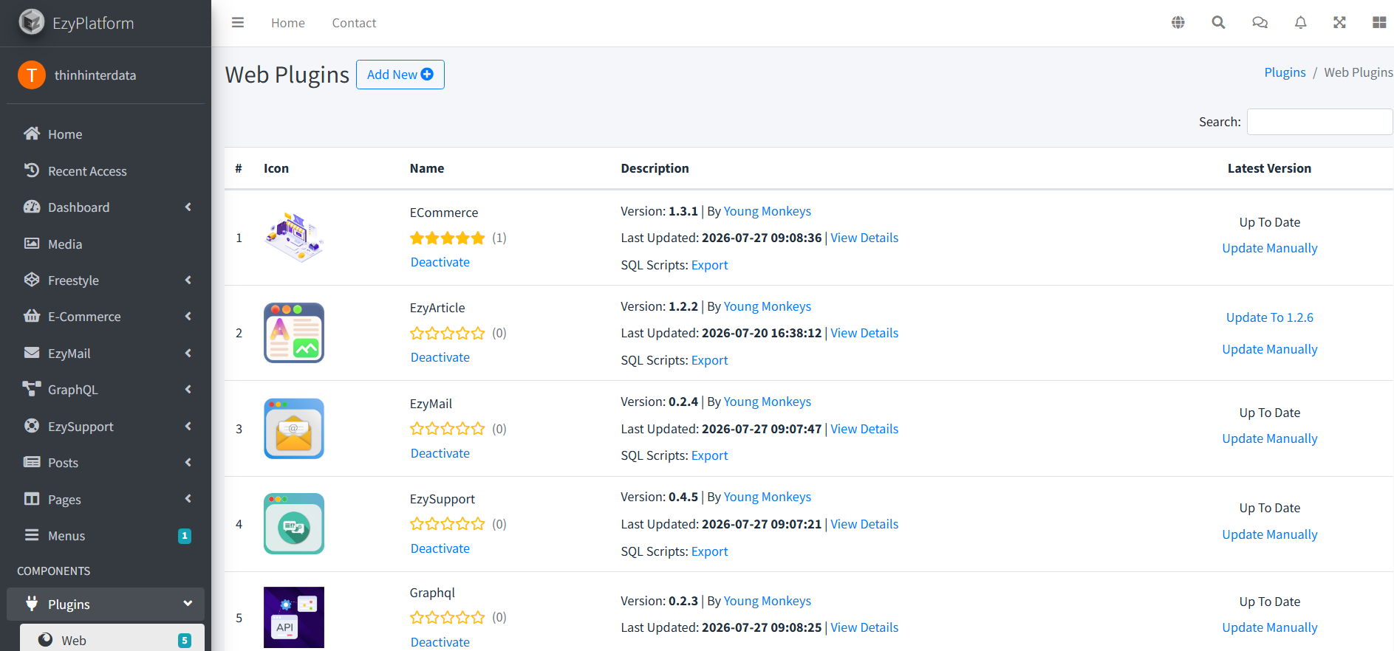Toggle fullscreen expand icon
Viewport: 1394px width, 651px height.
[1339, 23]
